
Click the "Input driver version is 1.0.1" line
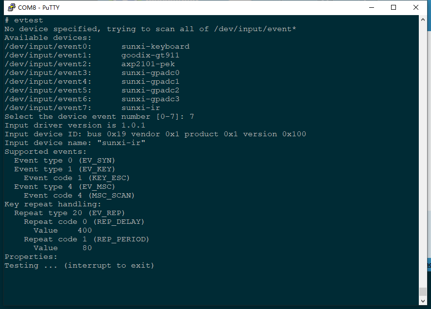[x=75, y=126]
